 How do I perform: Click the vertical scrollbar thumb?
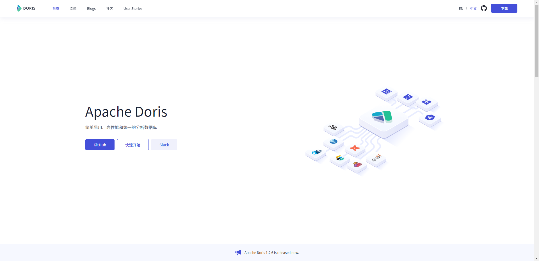pos(536,41)
